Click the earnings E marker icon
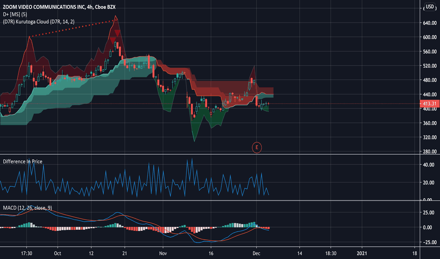The image size is (440, 259). pos(256,147)
